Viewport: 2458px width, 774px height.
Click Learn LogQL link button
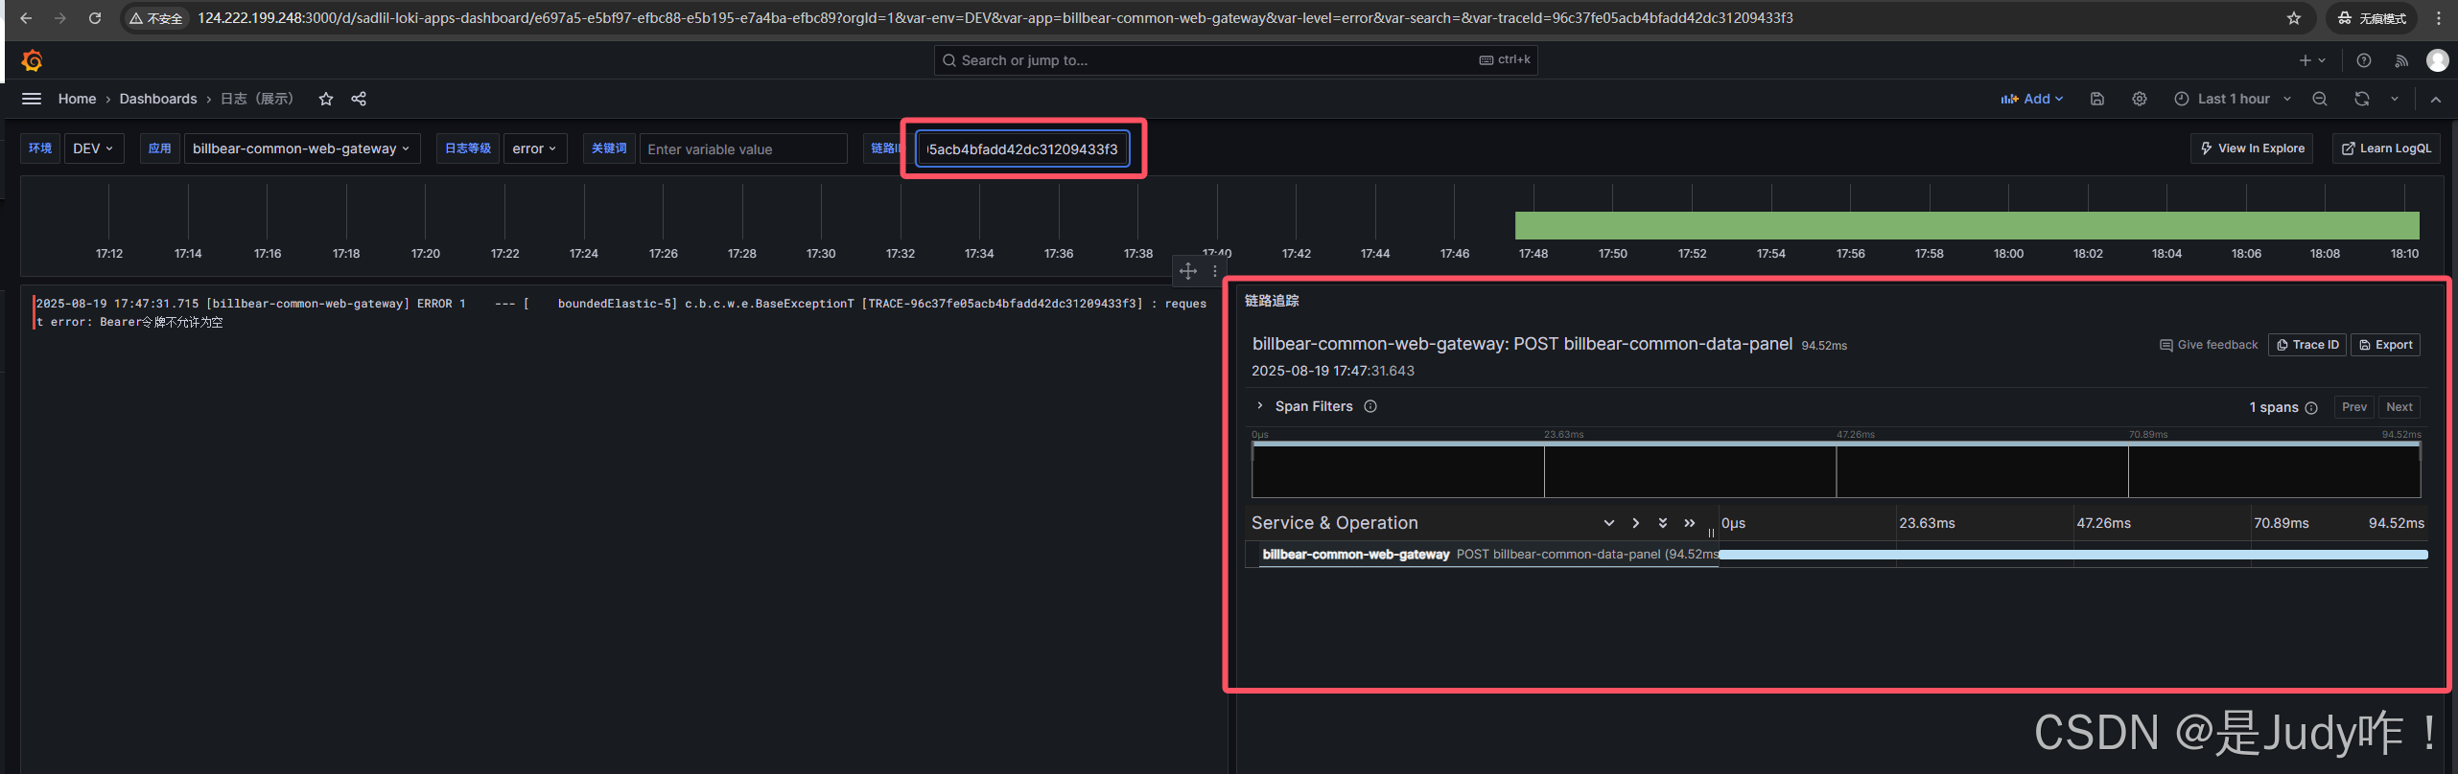point(2387,148)
